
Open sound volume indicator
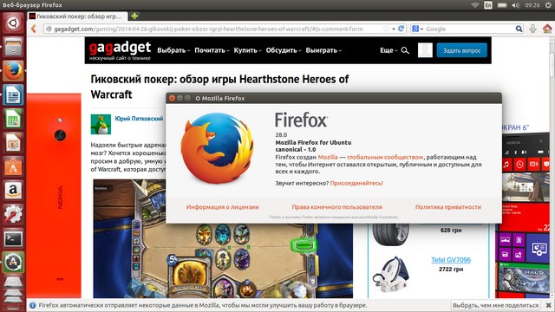[515, 5]
